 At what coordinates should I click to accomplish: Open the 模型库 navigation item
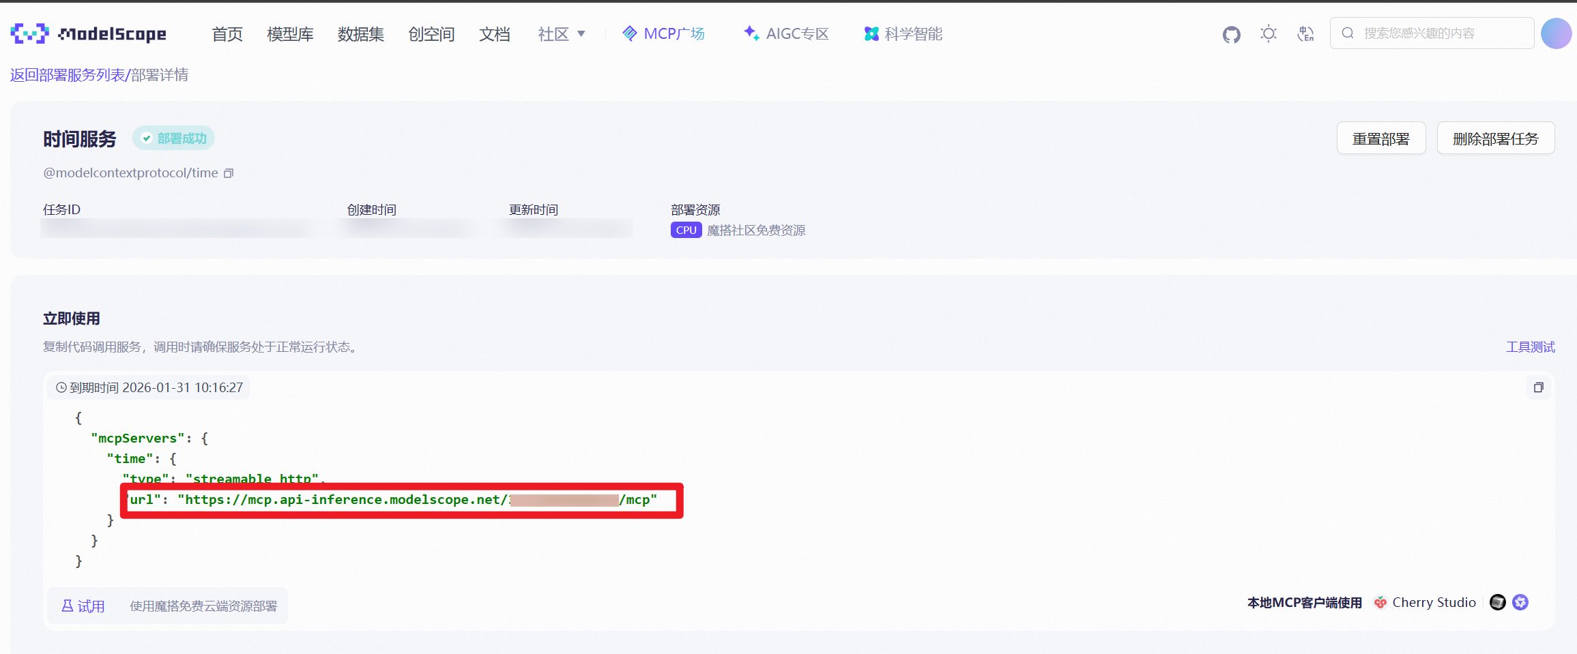(x=290, y=34)
